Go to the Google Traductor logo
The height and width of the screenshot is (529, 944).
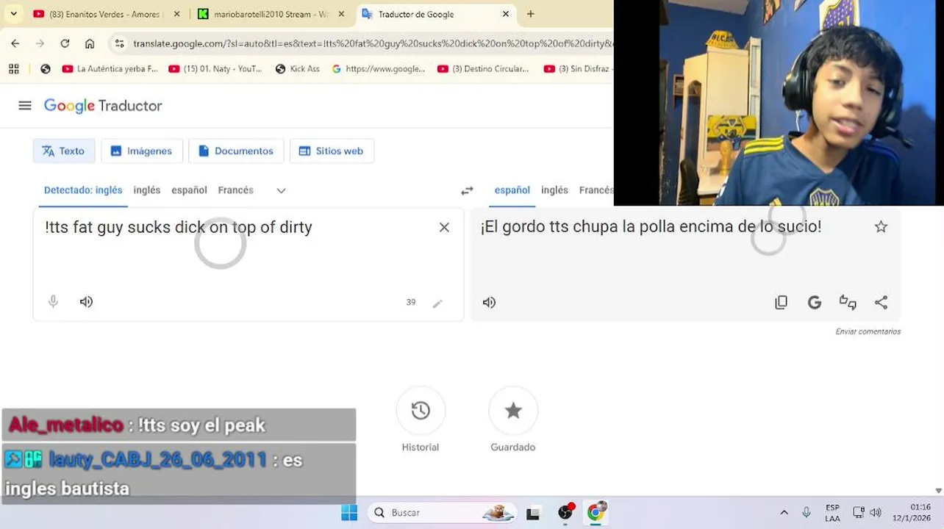103,106
